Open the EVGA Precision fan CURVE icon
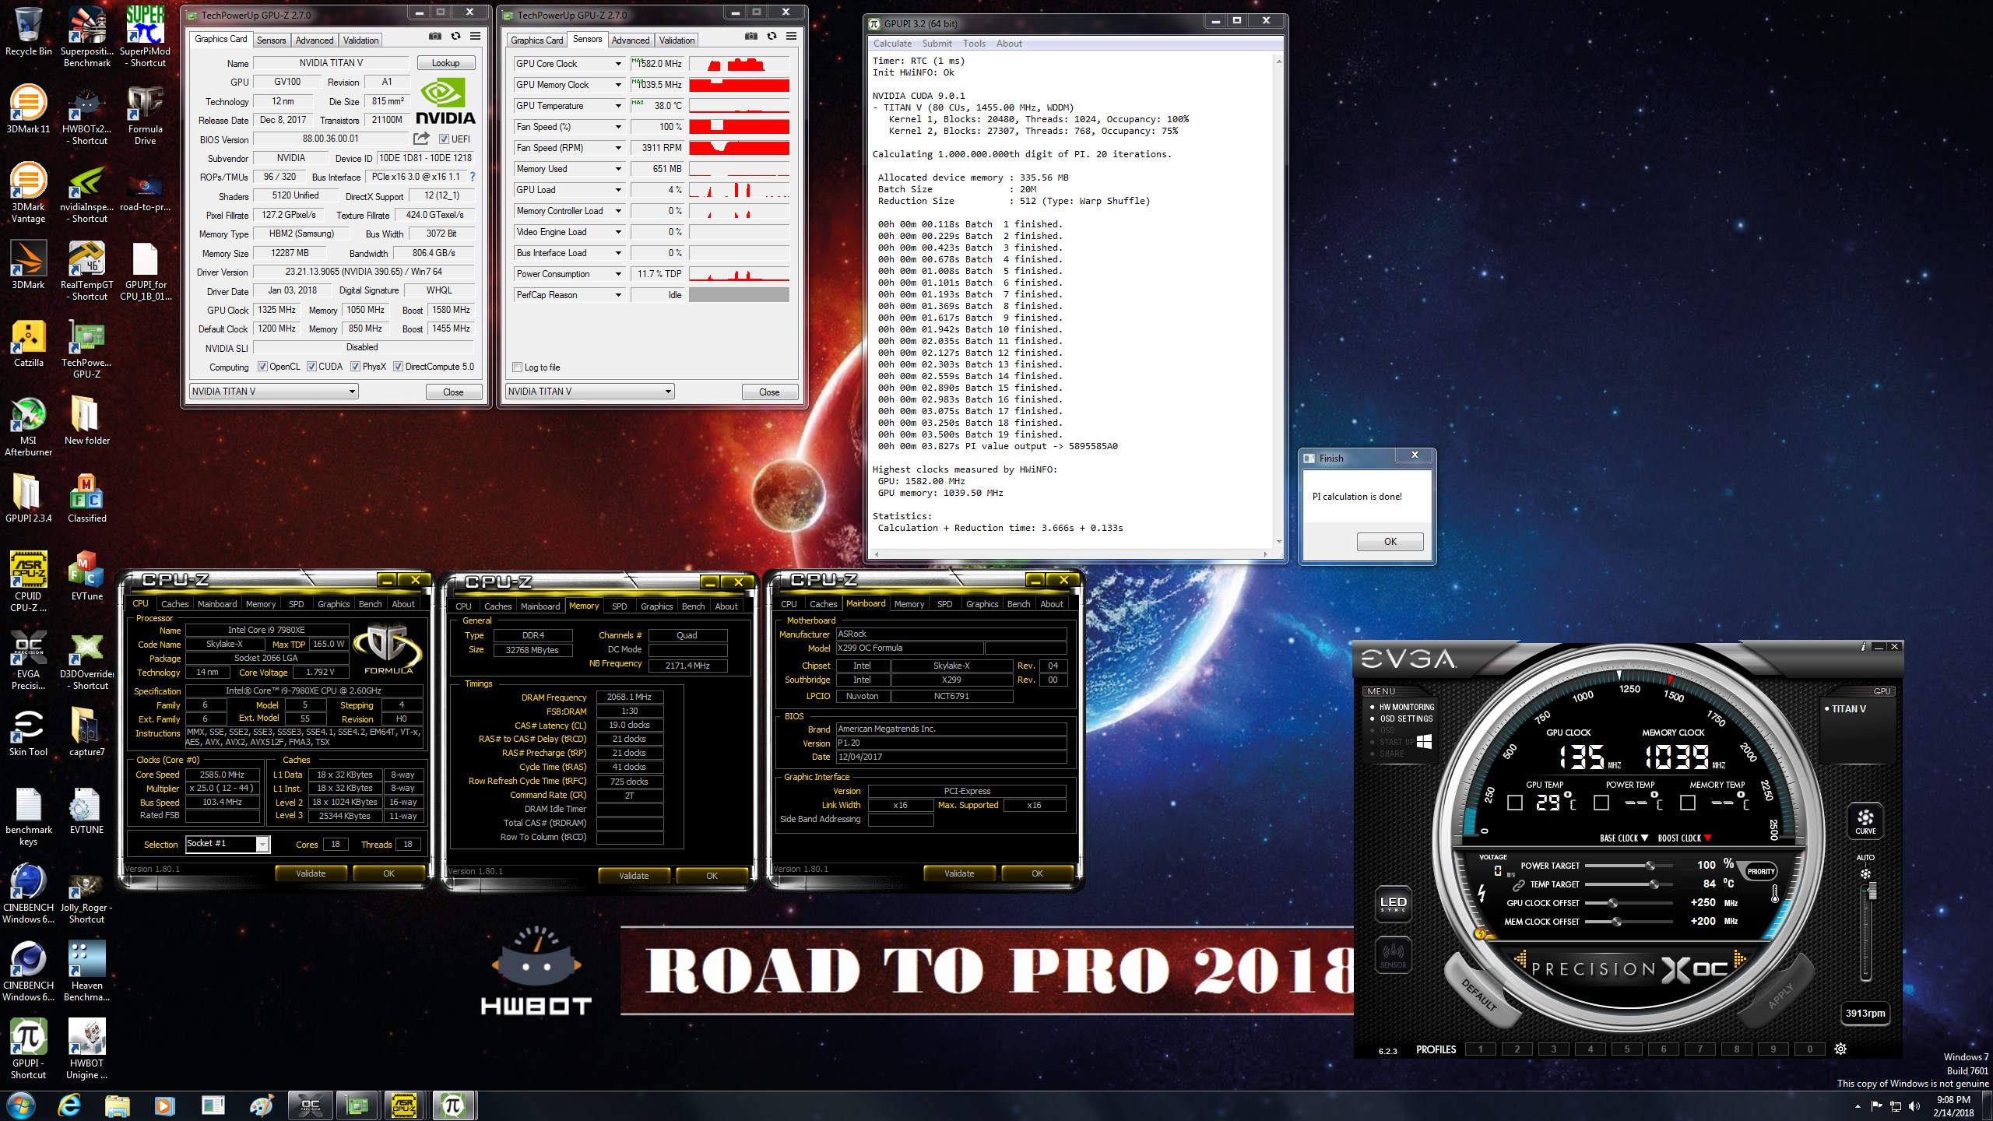The image size is (1993, 1121). point(1865,820)
